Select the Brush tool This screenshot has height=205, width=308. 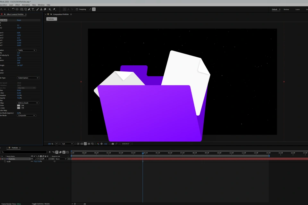pos(38,9)
